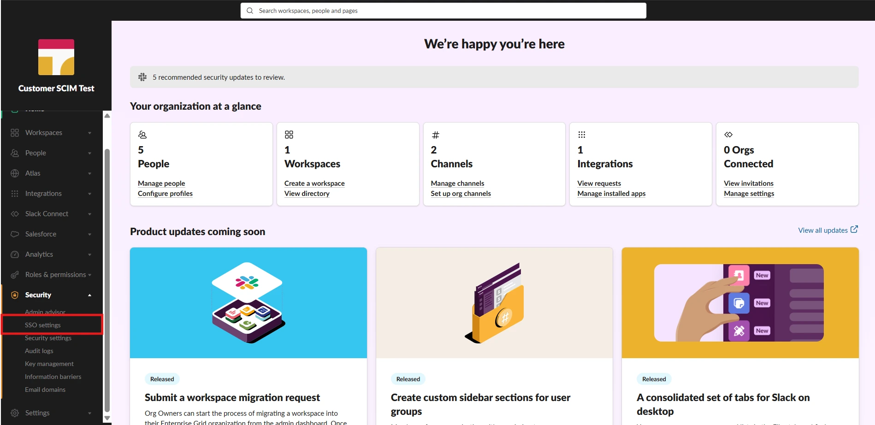The height and width of the screenshot is (425, 875).
Task: Click the Submit a workspace migration request heading
Action: (x=232, y=397)
